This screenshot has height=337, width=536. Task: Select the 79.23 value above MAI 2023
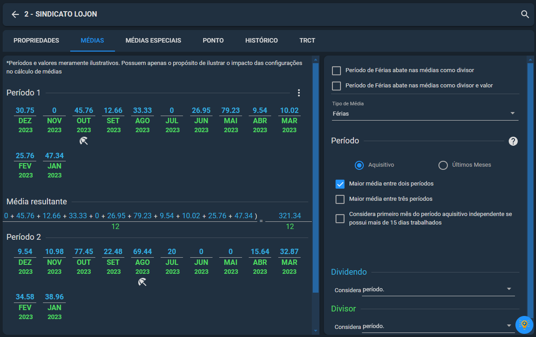click(230, 110)
